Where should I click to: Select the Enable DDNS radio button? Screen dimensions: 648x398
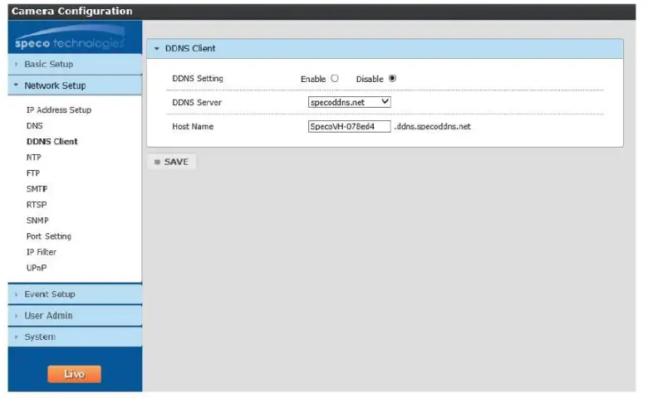click(335, 79)
